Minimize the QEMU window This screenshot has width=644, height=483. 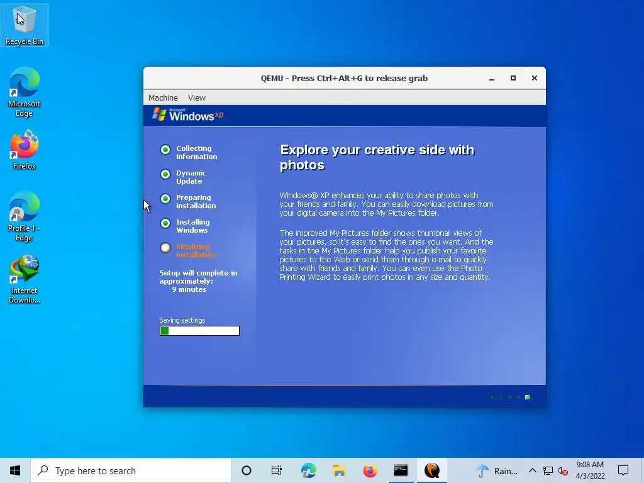(492, 78)
